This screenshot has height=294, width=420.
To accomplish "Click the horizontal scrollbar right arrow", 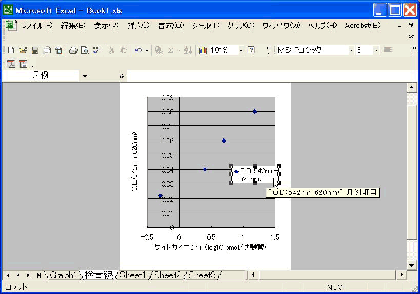I will tap(401, 275).
